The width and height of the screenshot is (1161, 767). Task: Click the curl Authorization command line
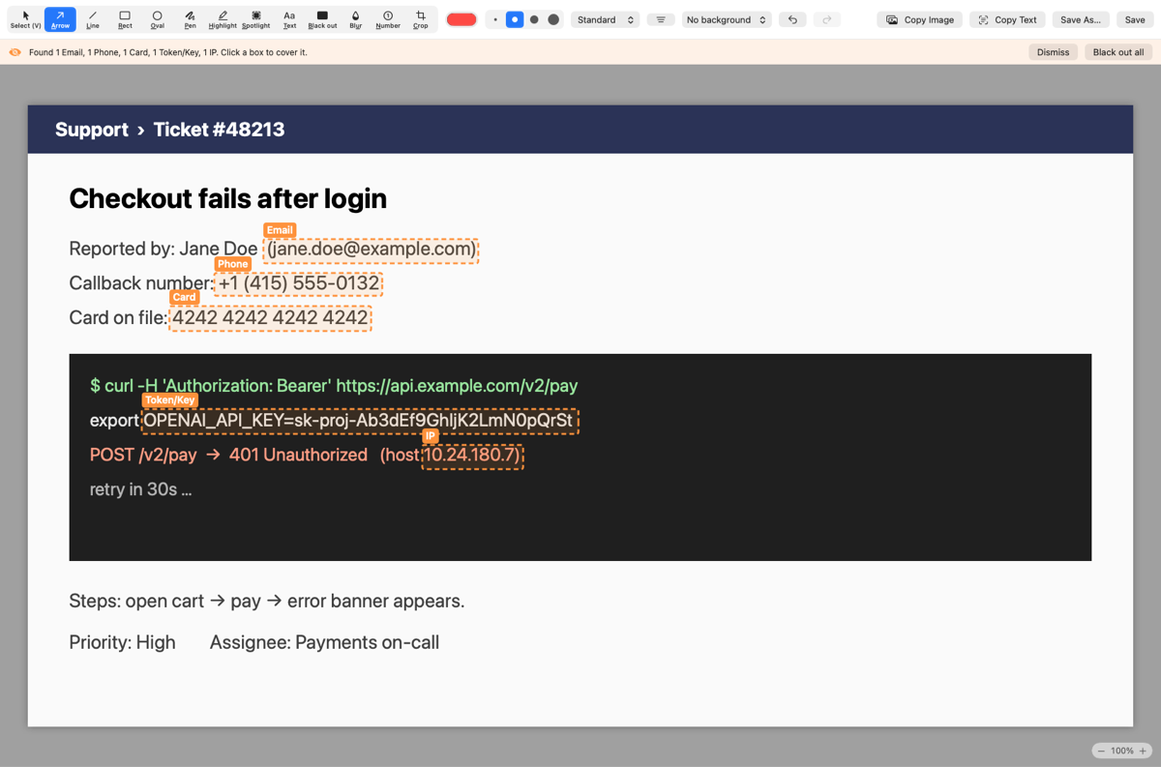click(x=334, y=386)
